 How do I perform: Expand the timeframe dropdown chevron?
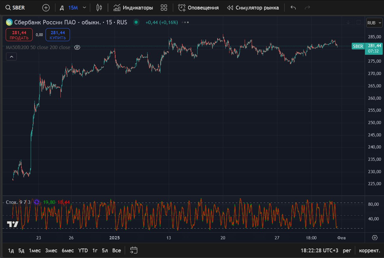[x=84, y=8]
